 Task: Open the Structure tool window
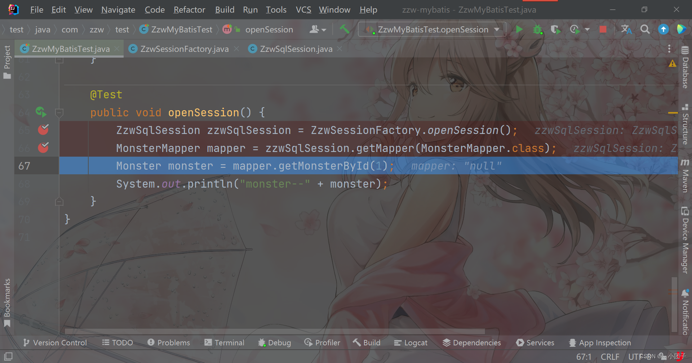coord(685,124)
